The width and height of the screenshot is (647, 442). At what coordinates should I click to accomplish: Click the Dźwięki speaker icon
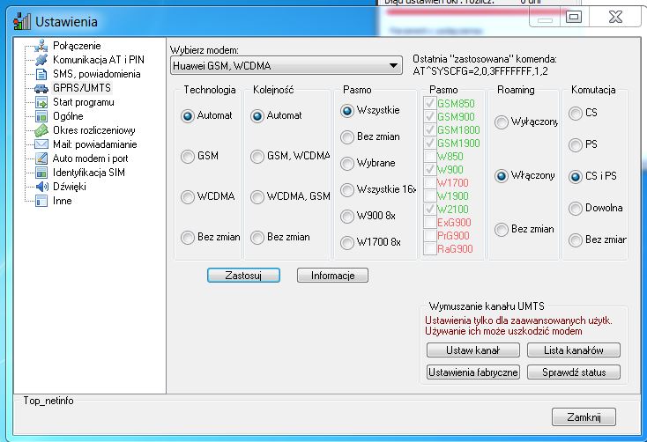click(x=41, y=187)
